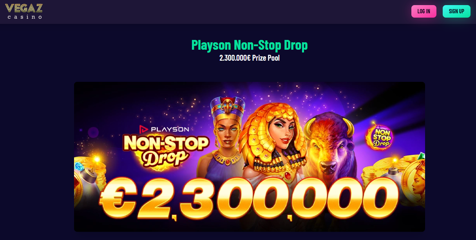
Task: Click the Playson logo in the banner
Action: click(x=165, y=128)
